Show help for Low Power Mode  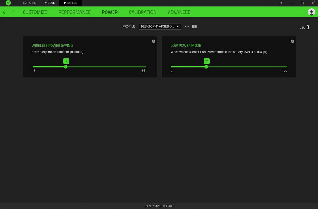[x=293, y=41]
